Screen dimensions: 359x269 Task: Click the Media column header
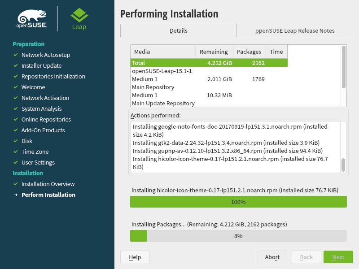point(163,52)
